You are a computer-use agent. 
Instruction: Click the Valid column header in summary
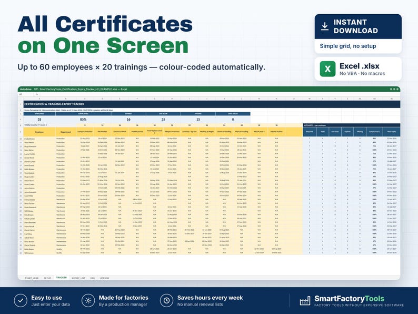(323, 132)
